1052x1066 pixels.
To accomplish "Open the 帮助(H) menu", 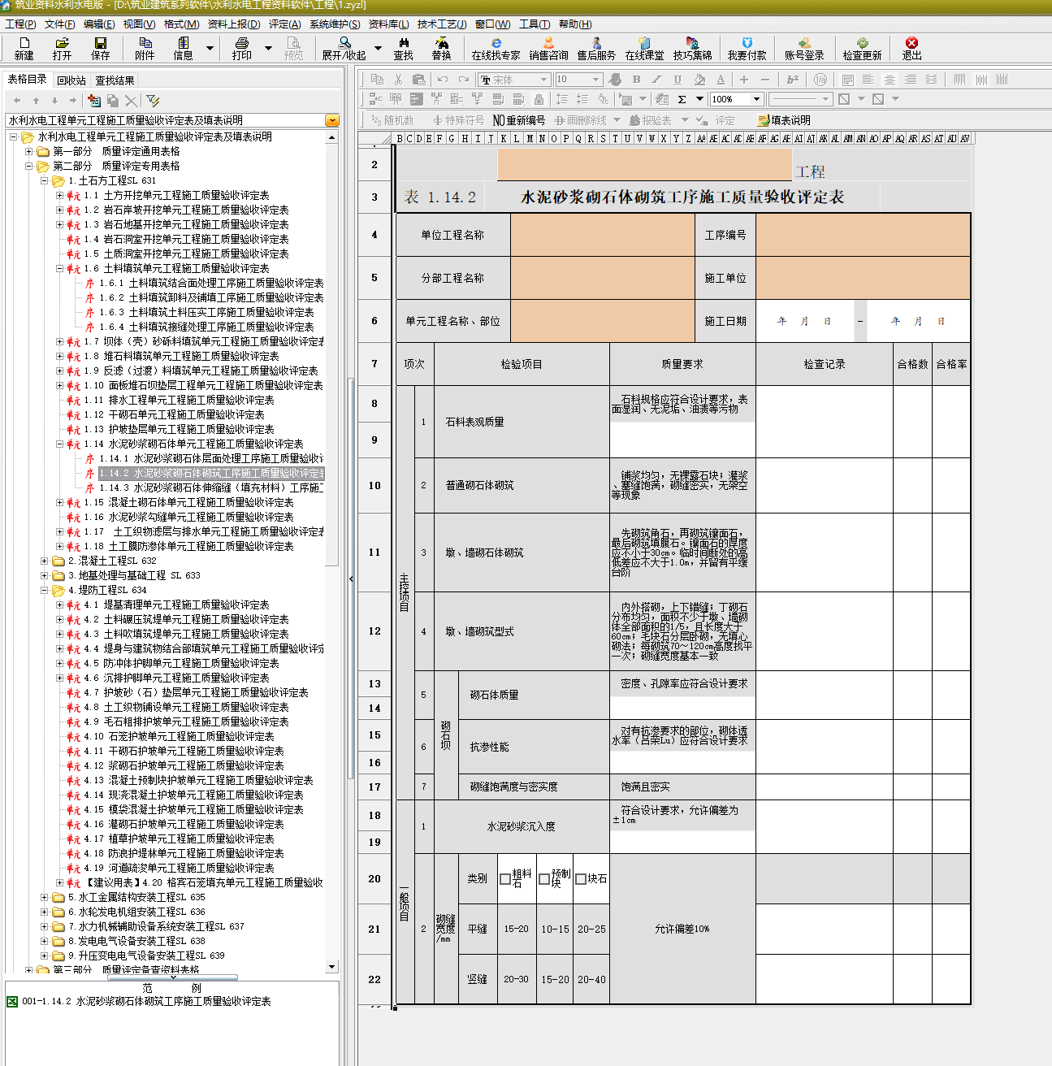I will (x=575, y=24).
